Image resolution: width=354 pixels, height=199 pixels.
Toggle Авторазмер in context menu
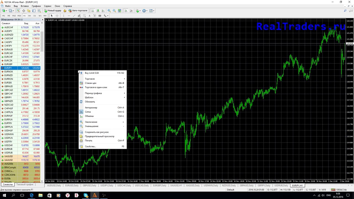pos(102,108)
